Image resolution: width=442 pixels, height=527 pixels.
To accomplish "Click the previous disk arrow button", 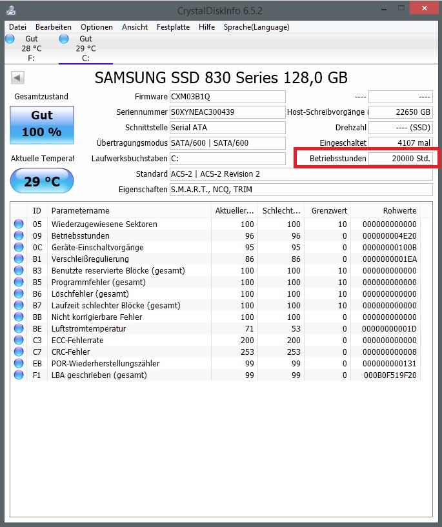I will 17,78.
